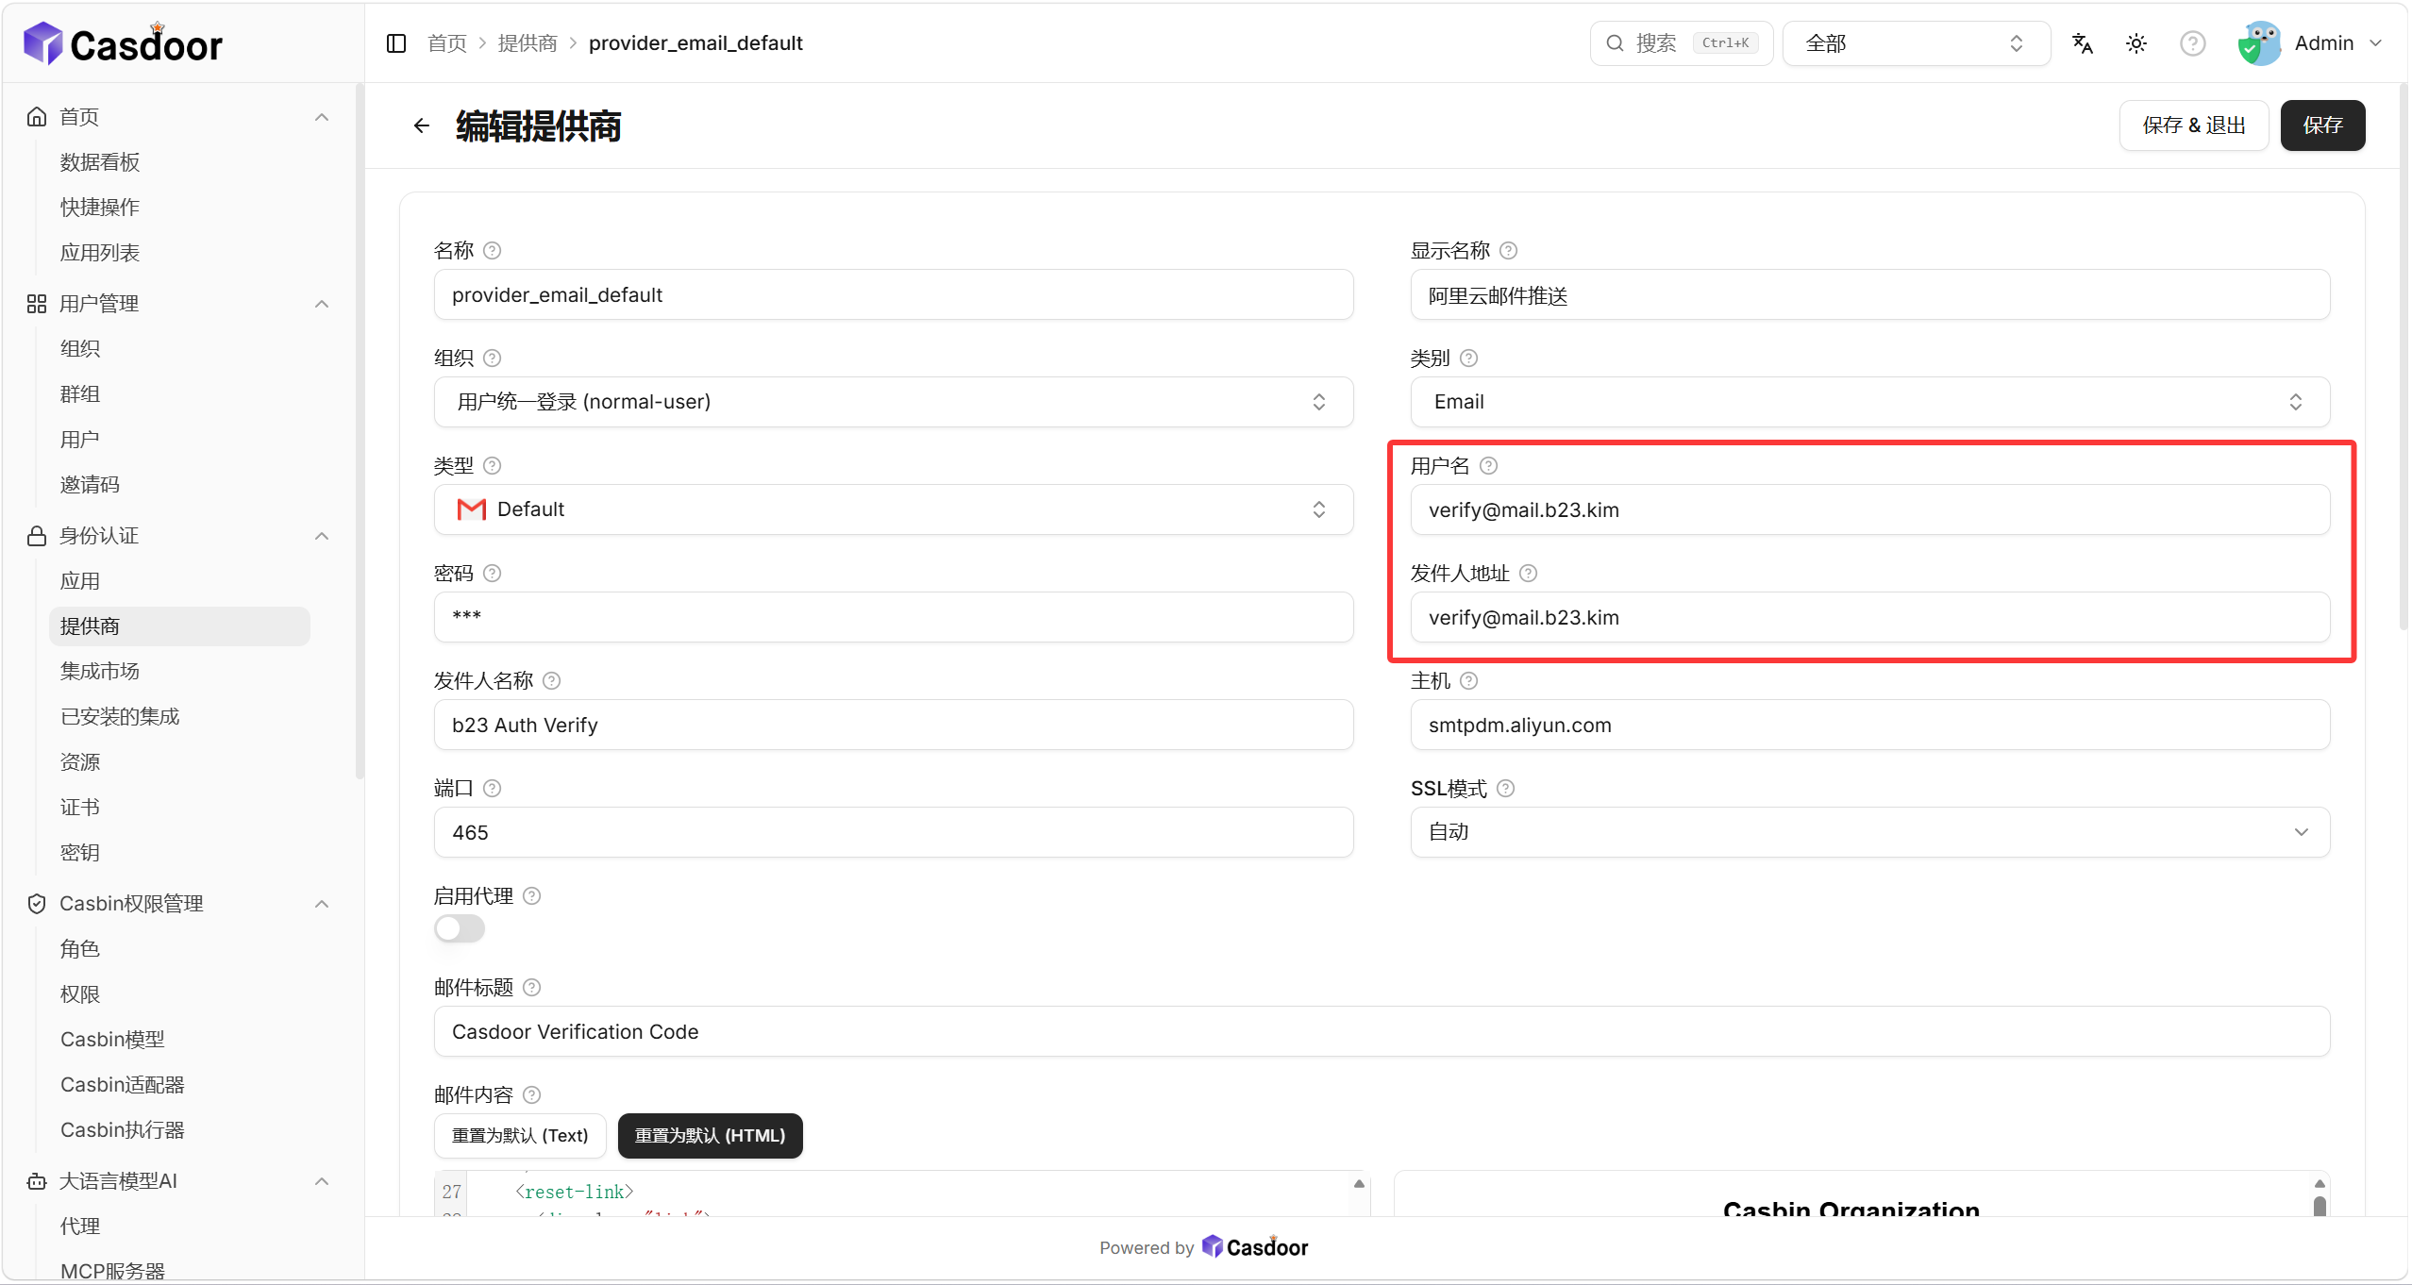
Task: Click 重置为默认 (HTML) button
Action: [710, 1136]
